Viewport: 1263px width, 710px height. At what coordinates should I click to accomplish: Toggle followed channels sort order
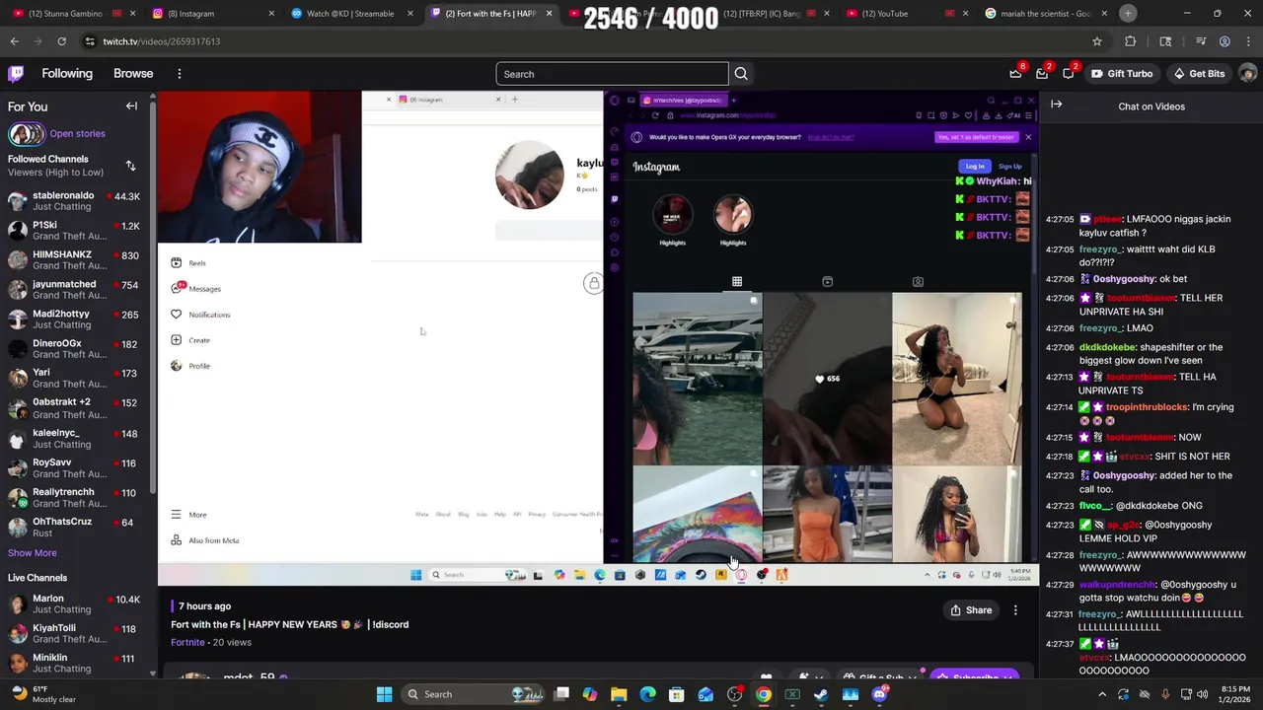coord(130,166)
